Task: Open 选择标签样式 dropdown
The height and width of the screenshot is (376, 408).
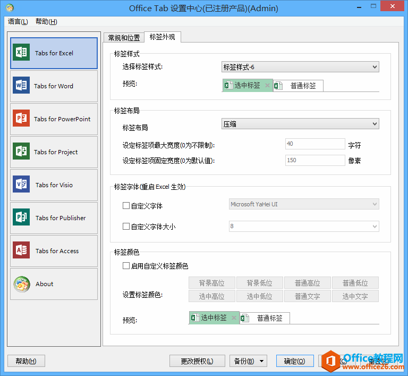Action: pos(300,67)
